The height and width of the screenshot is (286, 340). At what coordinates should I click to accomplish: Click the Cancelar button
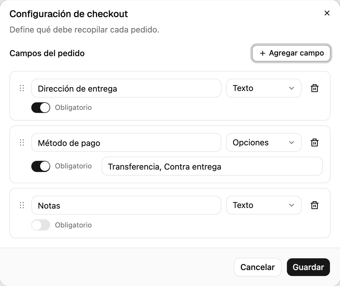(x=257, y=267)
